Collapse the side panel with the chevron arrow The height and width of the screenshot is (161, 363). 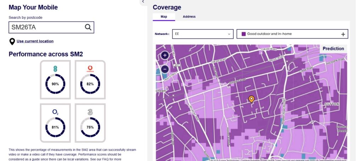[x=143, y=2]
